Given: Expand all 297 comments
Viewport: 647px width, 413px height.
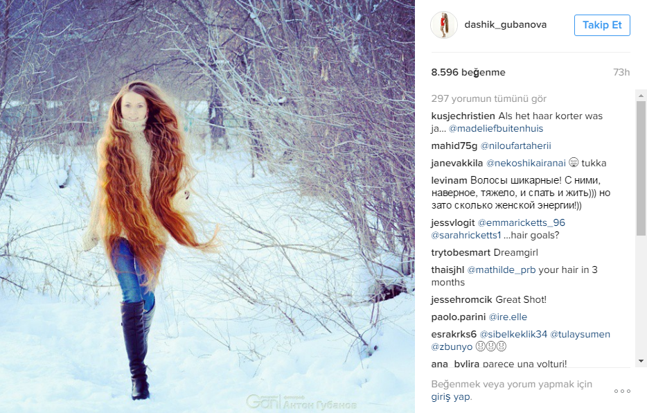Looking at the screenshot, I should pyautogui.click(x=488, y=98).
